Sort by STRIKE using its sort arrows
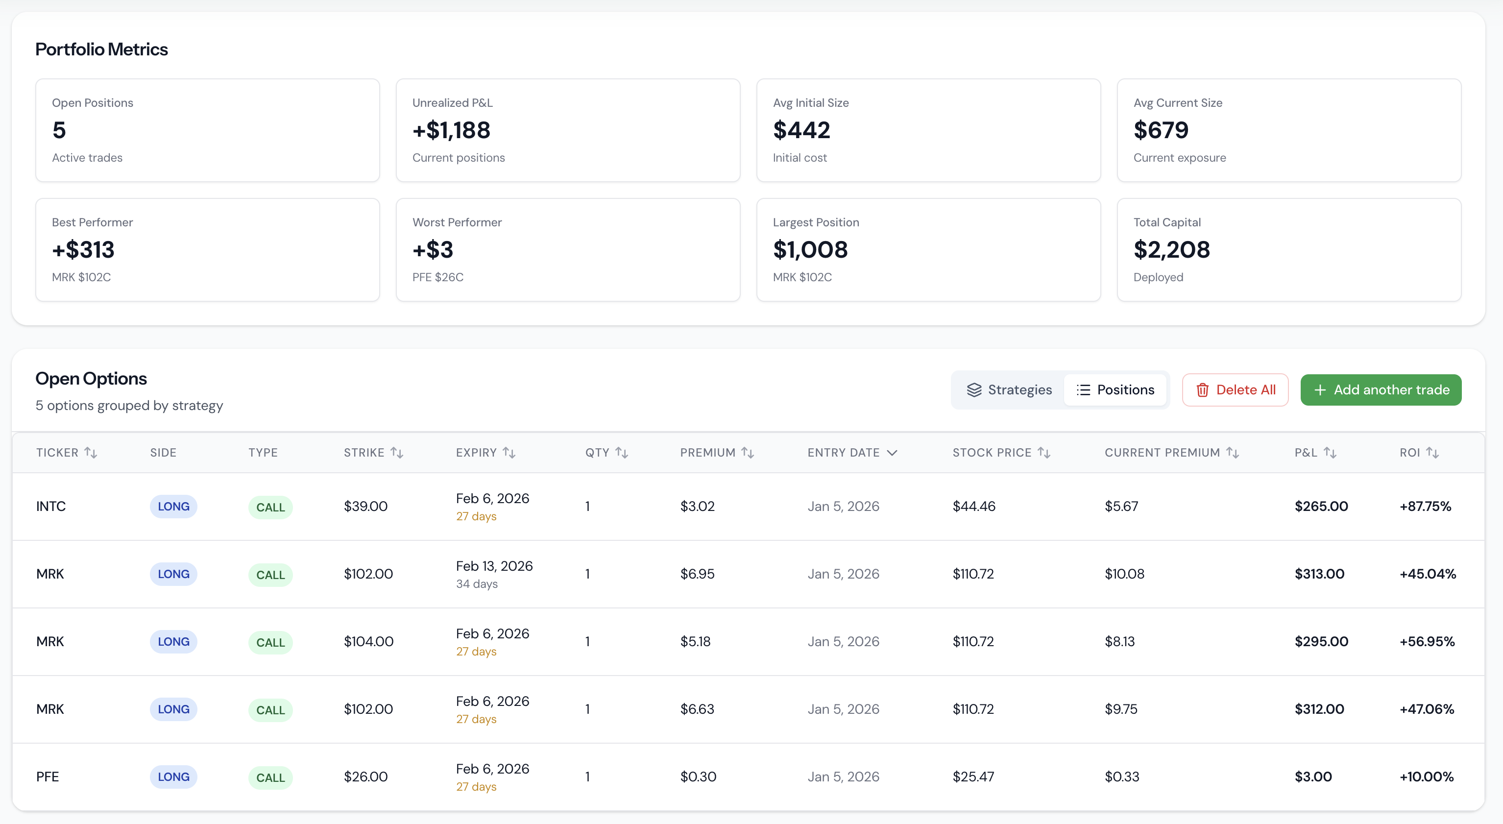The height and width of the screenshot is (824, 1503). coord(397,452)
